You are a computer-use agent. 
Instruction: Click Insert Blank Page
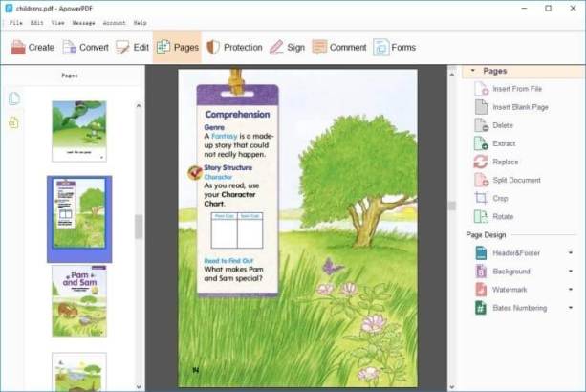click(510, 107)
